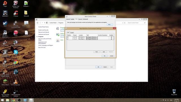Select the Battlefield 3 desktop icon

coord(5,14)
